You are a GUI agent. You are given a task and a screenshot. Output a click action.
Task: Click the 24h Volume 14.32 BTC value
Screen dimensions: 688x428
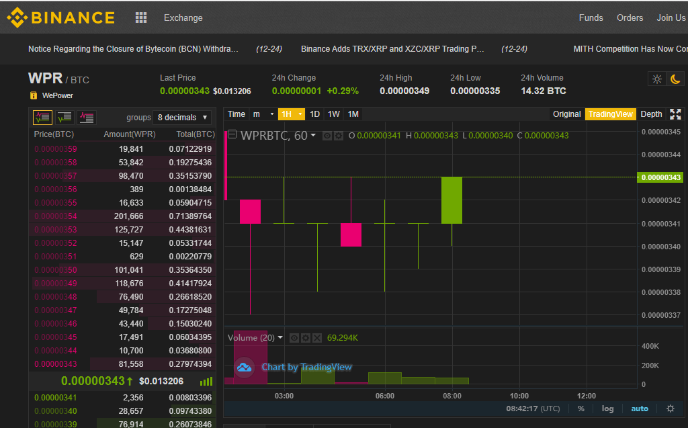[543, 91]
